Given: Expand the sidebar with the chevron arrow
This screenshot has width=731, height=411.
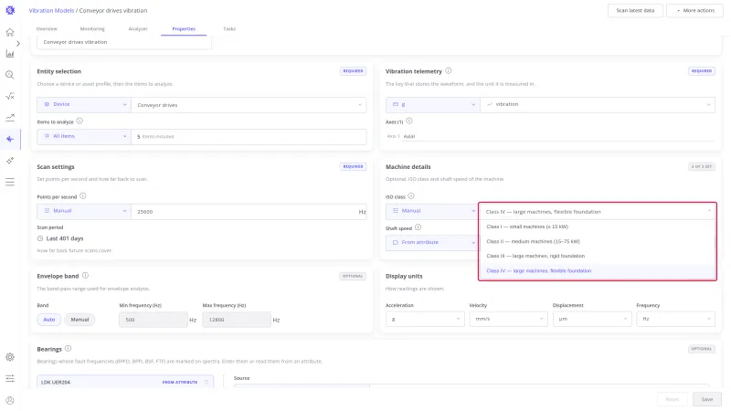Looking at the screenshot, I should (18, 43).
